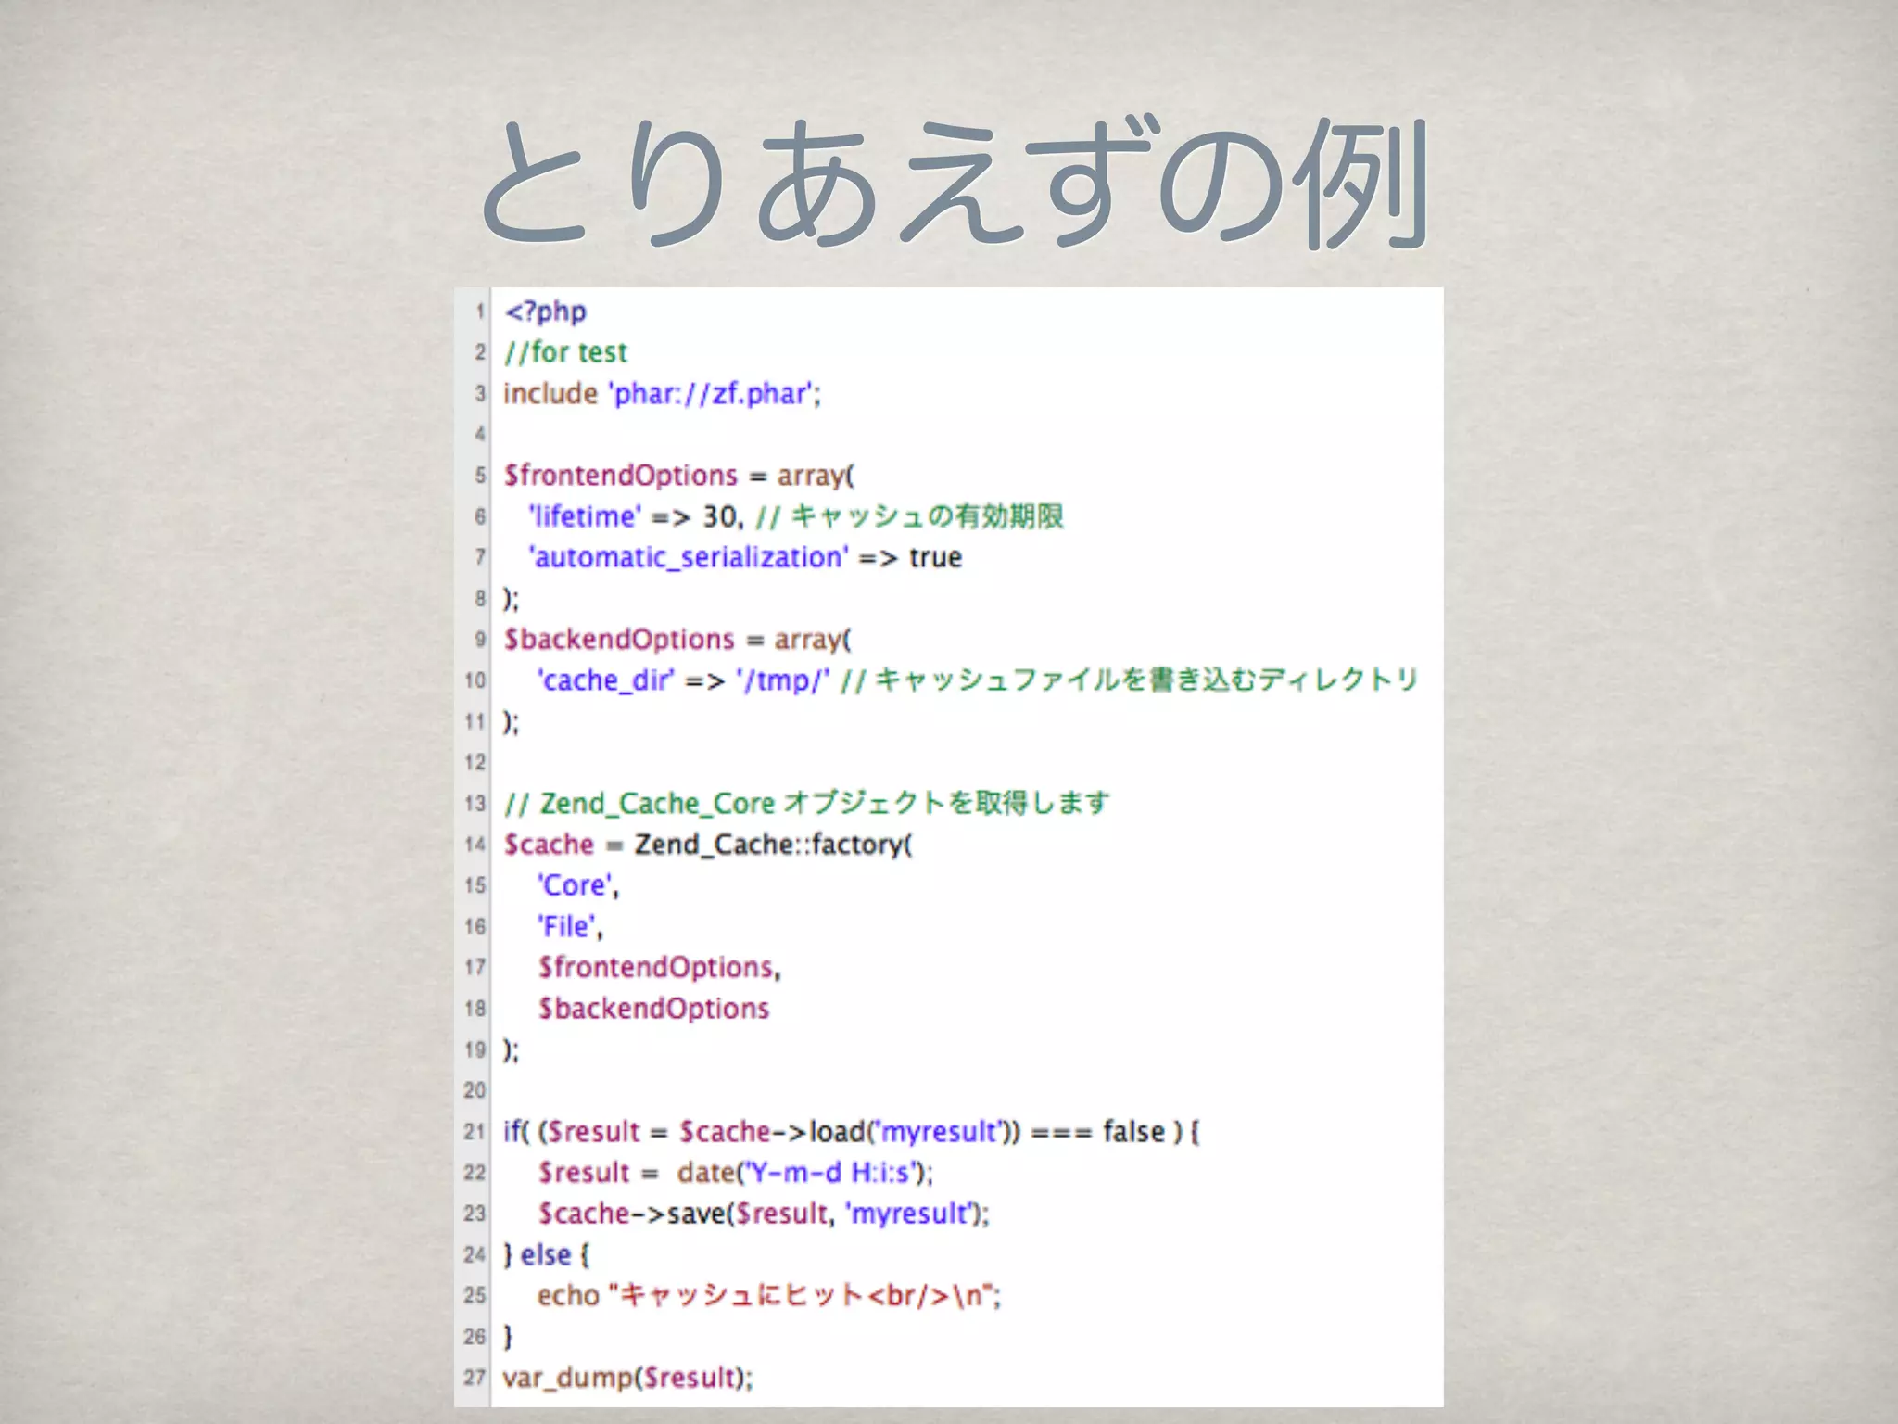Click the 'File' argument on line 16
The width and height of the screenshot is (1898, 1424).
570,926
